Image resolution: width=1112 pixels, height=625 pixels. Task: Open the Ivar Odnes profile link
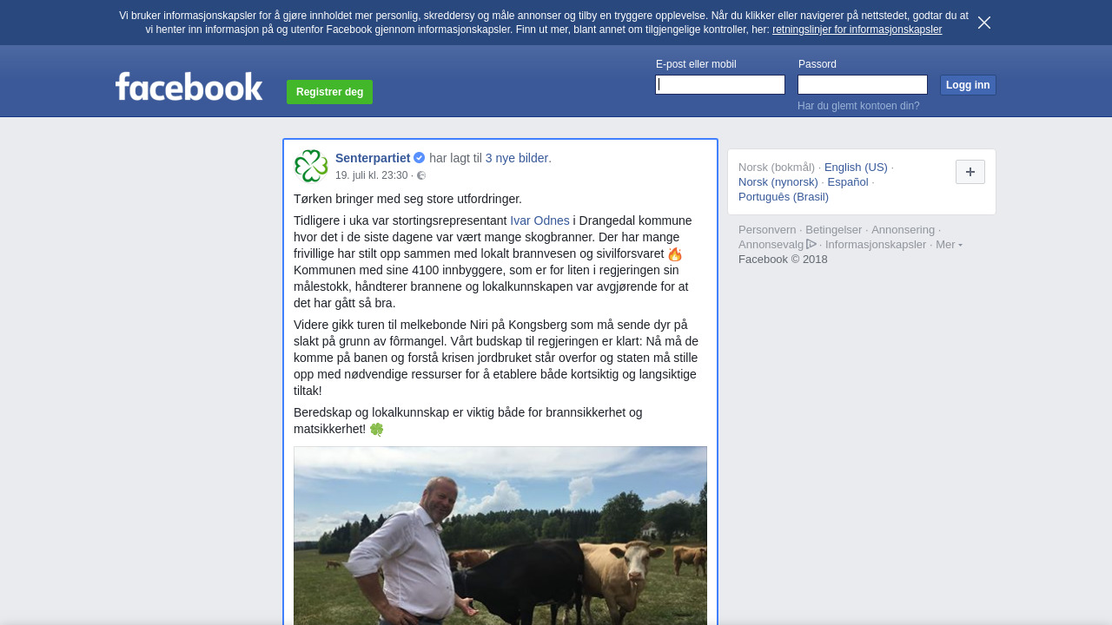click(539, 220)
